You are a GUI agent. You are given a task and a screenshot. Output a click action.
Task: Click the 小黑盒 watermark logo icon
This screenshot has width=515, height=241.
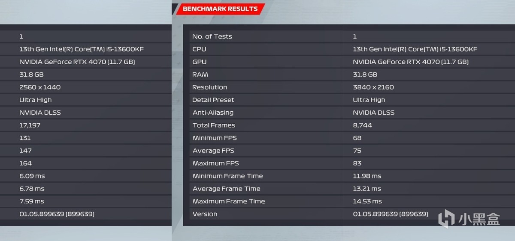pos(446,218)
